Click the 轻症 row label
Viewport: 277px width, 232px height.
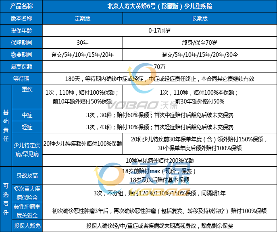(27, 127)
